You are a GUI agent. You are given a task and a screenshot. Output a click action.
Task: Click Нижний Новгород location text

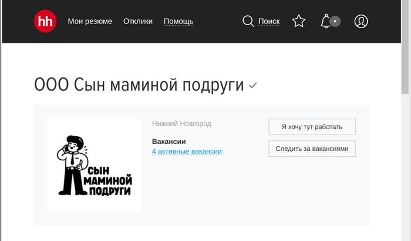[x=181, y=123]
